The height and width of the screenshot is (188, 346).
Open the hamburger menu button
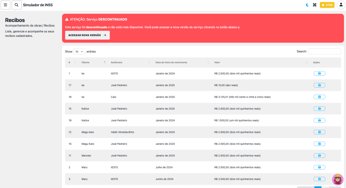click(x=5, y=5)
